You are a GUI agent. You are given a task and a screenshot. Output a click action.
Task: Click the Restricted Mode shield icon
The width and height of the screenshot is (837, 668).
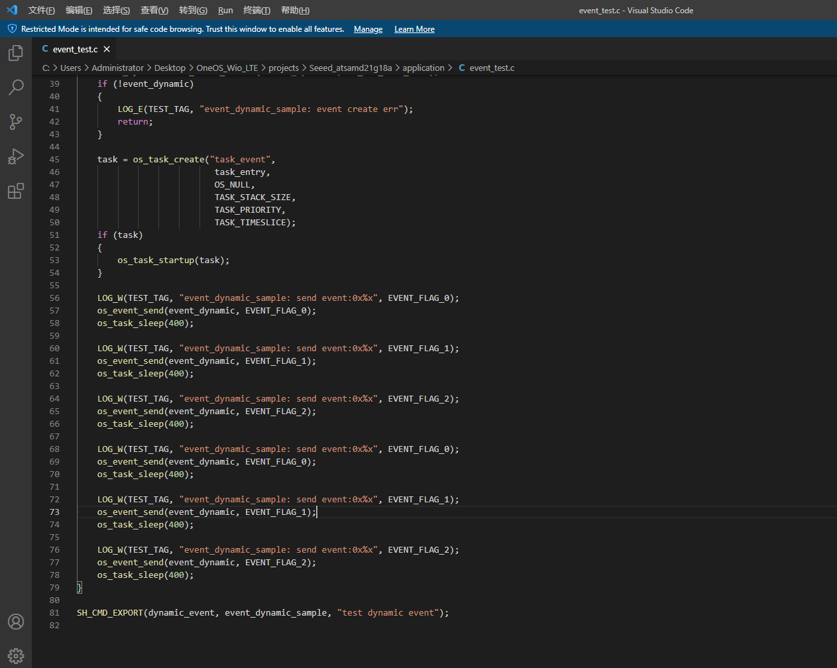(12, 28)
